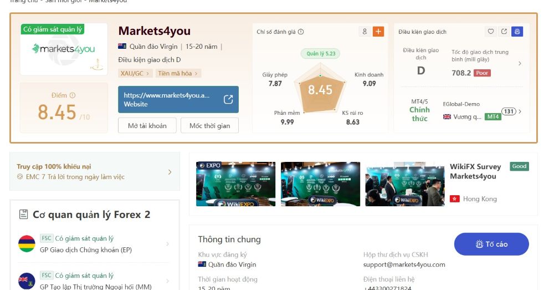The image size is (554, 290).
Task: Click the Mốc thời gian button
Action: (209, 125)
